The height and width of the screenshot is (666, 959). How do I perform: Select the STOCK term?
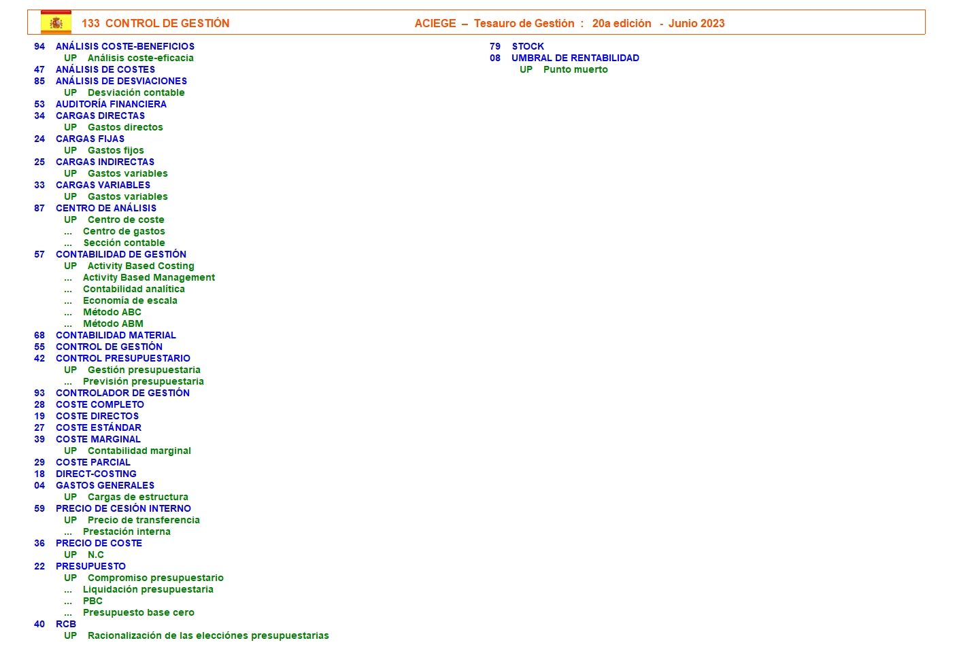coord(528,46)
